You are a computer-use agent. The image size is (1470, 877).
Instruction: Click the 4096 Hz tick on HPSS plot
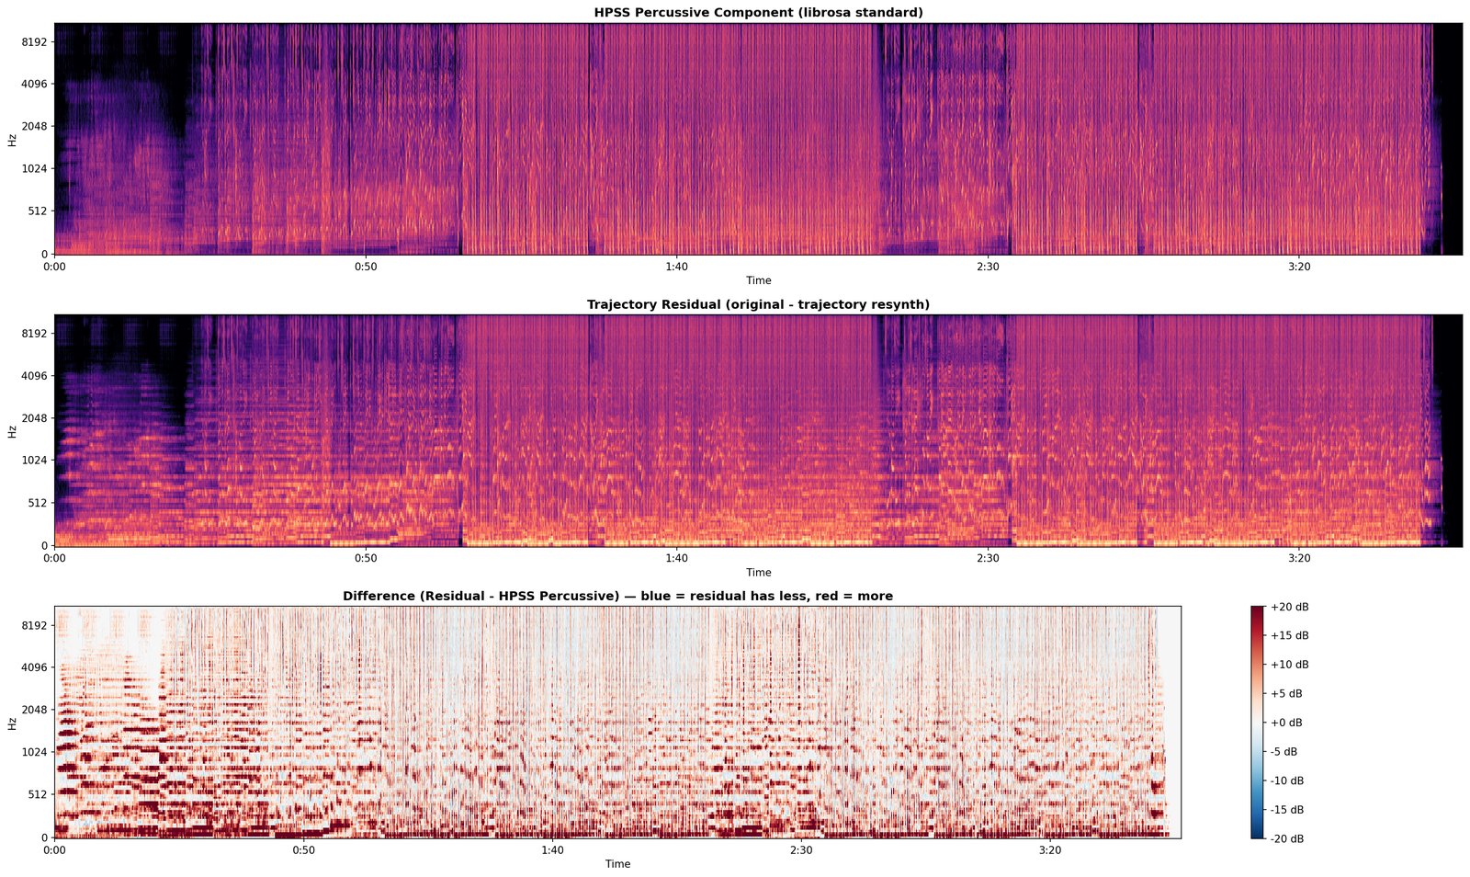pyautogui.click(x=33, y=84)
